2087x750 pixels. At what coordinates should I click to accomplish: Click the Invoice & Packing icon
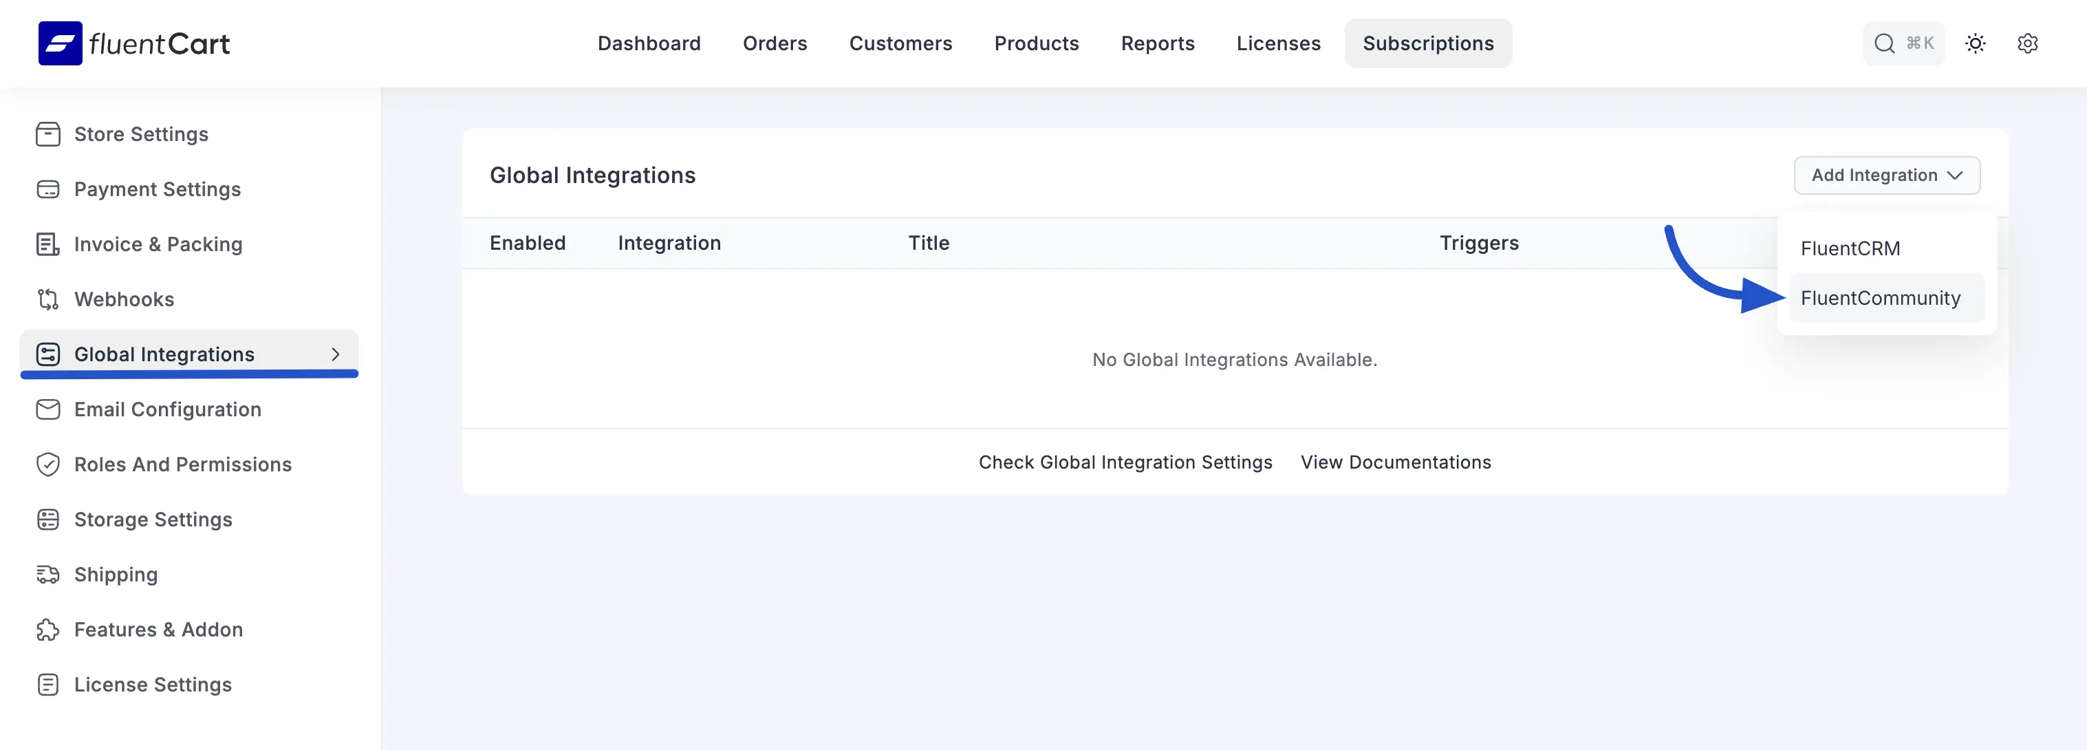pos(47,244)
